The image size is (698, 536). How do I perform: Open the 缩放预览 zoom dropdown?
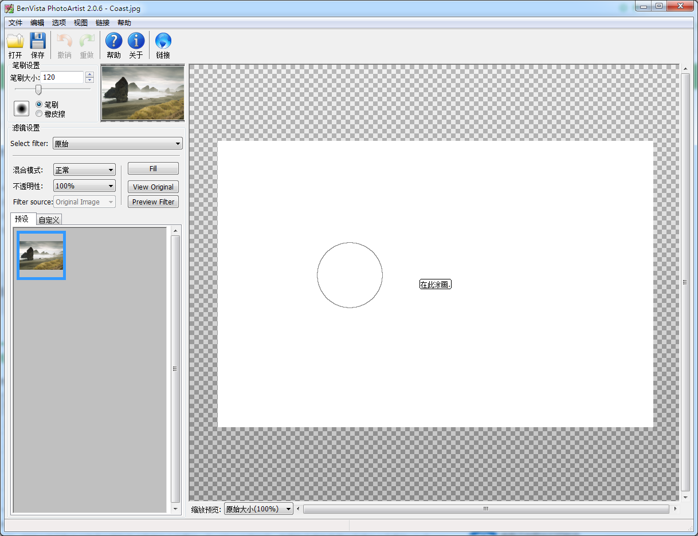(x=258, y=509)
